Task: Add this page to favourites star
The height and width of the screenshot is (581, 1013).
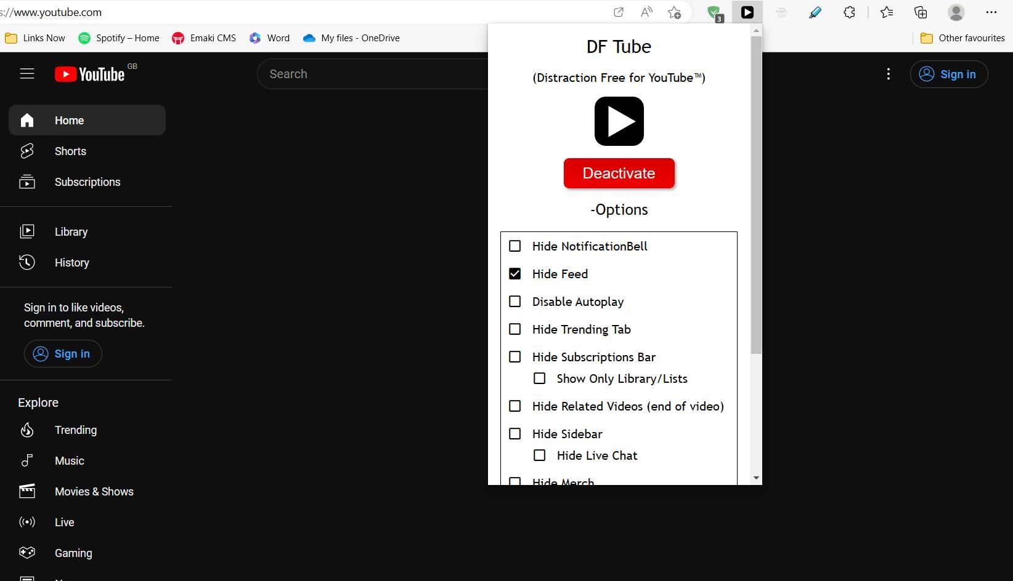Action: pyautogui.click(x=675, y=12)
